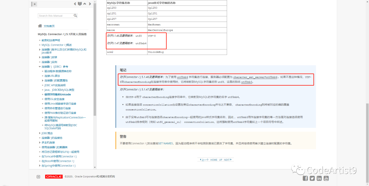Collapse the sidebar with the left-arrow button

pos(35,4)
